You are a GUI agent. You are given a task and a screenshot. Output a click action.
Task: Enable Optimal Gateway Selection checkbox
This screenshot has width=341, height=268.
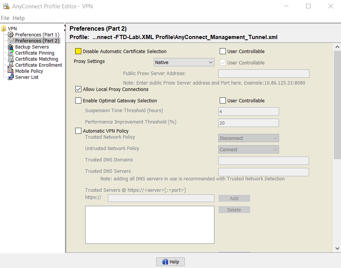point(78,100)
